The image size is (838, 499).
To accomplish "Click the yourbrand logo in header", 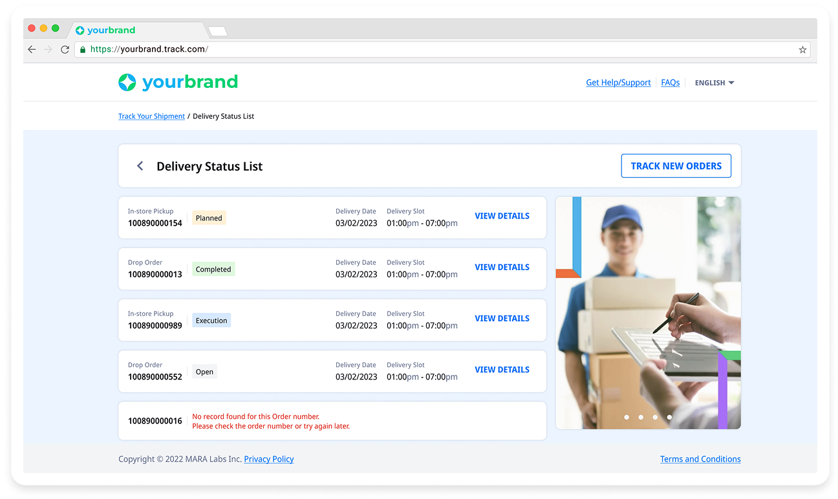I will pos(178,82).
